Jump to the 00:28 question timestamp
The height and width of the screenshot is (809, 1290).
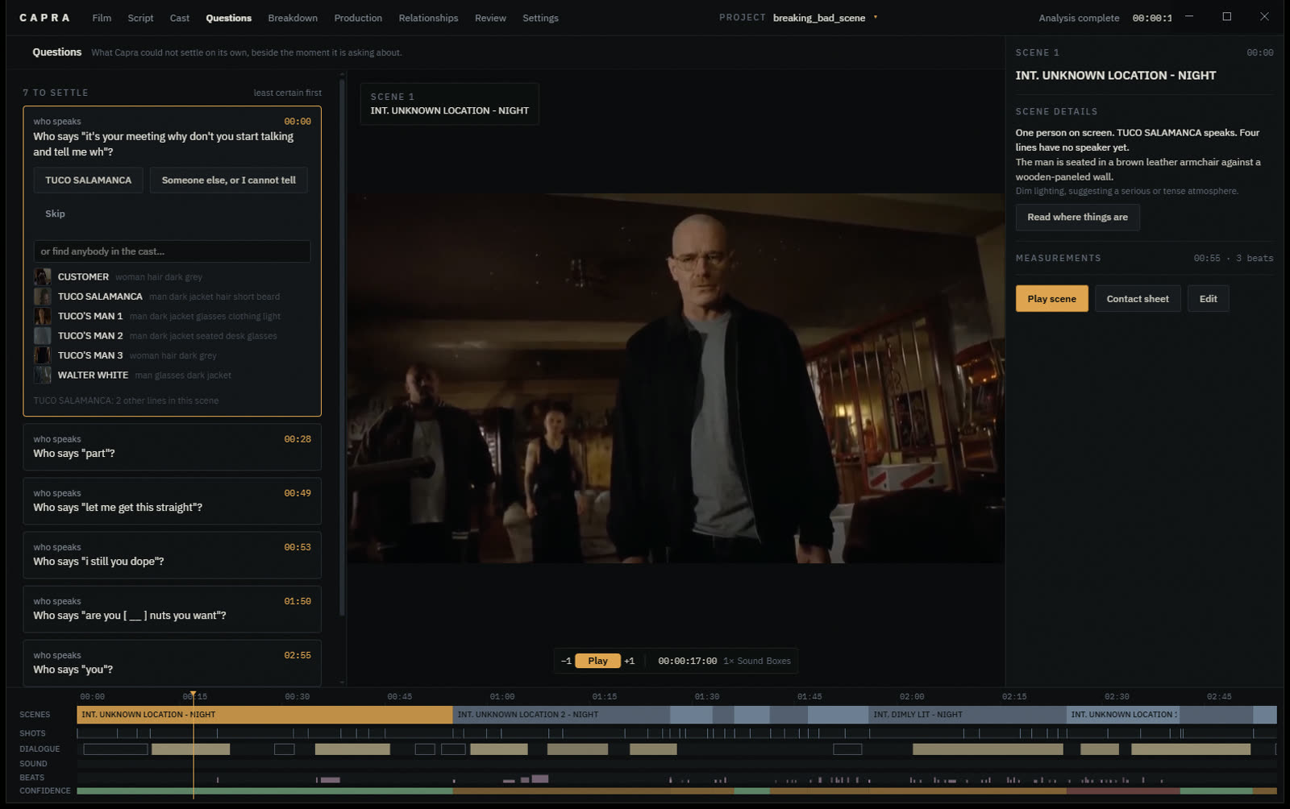pyautogui.click(x=298, y=439)
